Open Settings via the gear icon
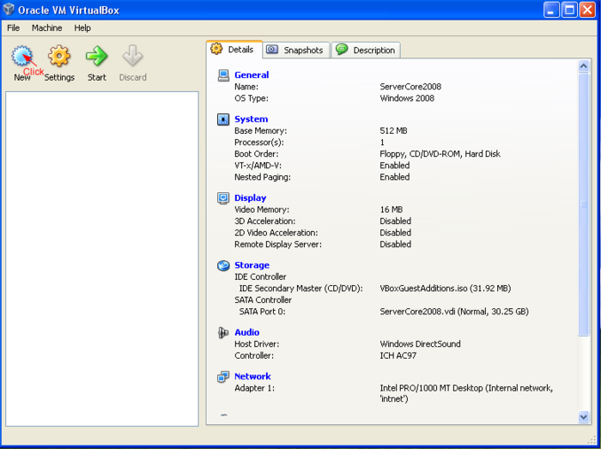Screen dimensions: 601x449 [x=59, y=58]
